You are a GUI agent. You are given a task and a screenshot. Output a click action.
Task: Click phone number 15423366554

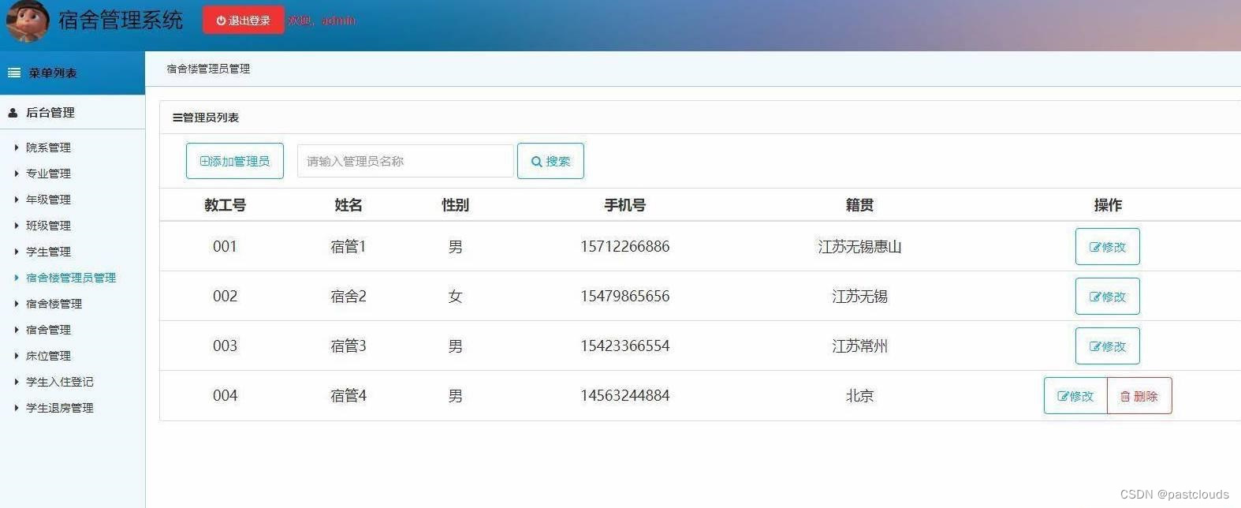coord(624,346)
